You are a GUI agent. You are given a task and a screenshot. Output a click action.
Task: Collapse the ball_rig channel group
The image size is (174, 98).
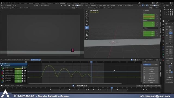click(x=1, y=64)
